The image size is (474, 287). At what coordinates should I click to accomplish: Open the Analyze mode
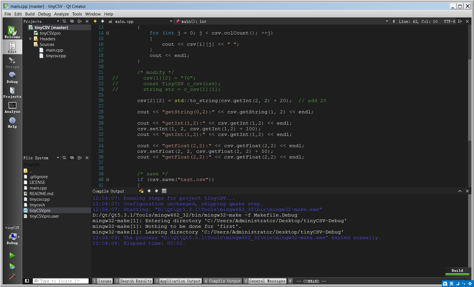[12, 107]
